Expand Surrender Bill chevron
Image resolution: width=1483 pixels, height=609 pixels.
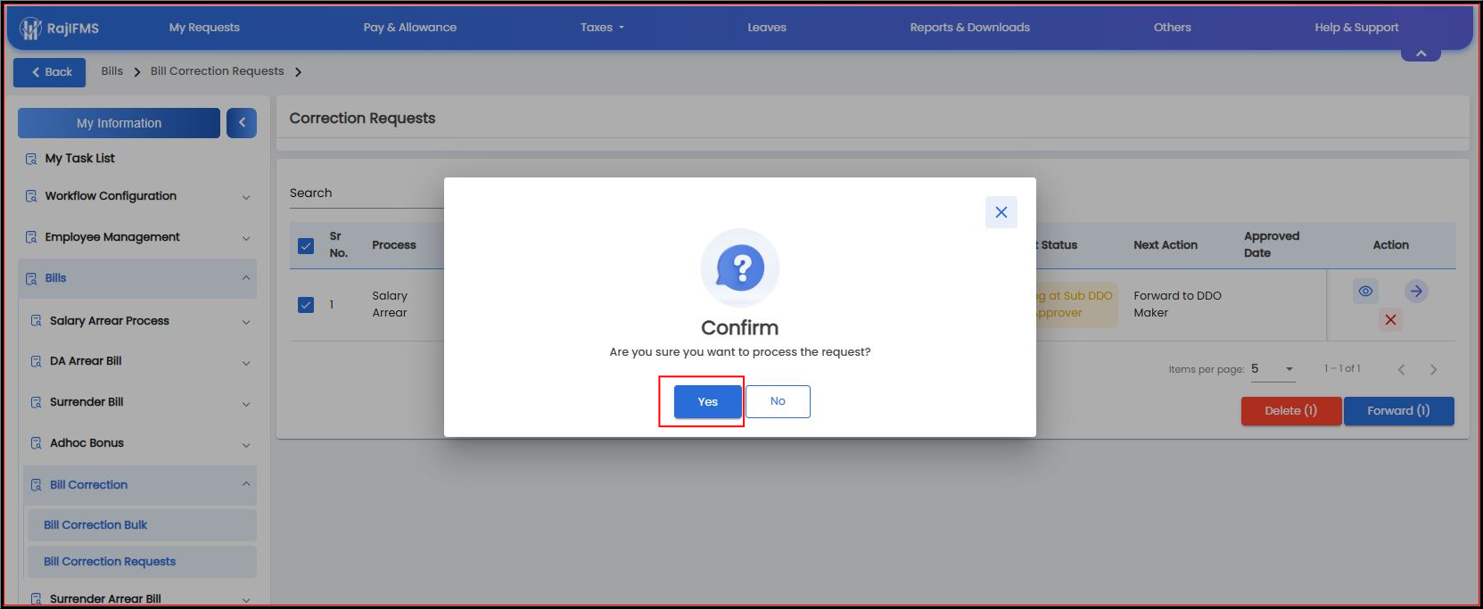tap(246, 404)
